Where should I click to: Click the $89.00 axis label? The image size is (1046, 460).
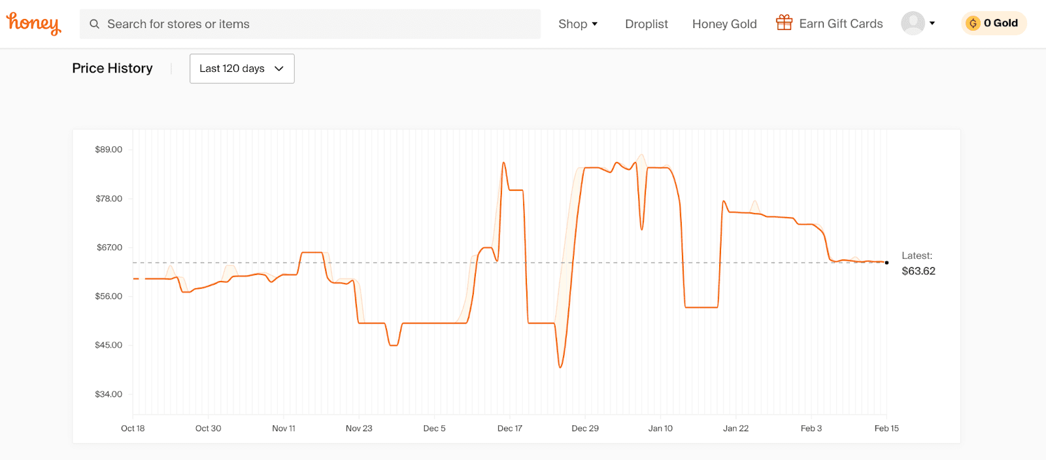click(109, 150)
